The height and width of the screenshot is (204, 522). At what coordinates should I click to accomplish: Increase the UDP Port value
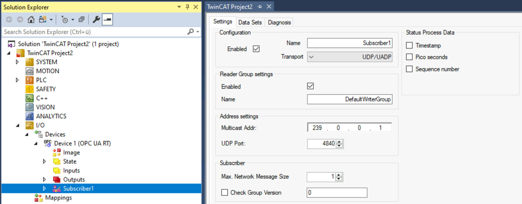pyautogui.click(x=339, y=141)
